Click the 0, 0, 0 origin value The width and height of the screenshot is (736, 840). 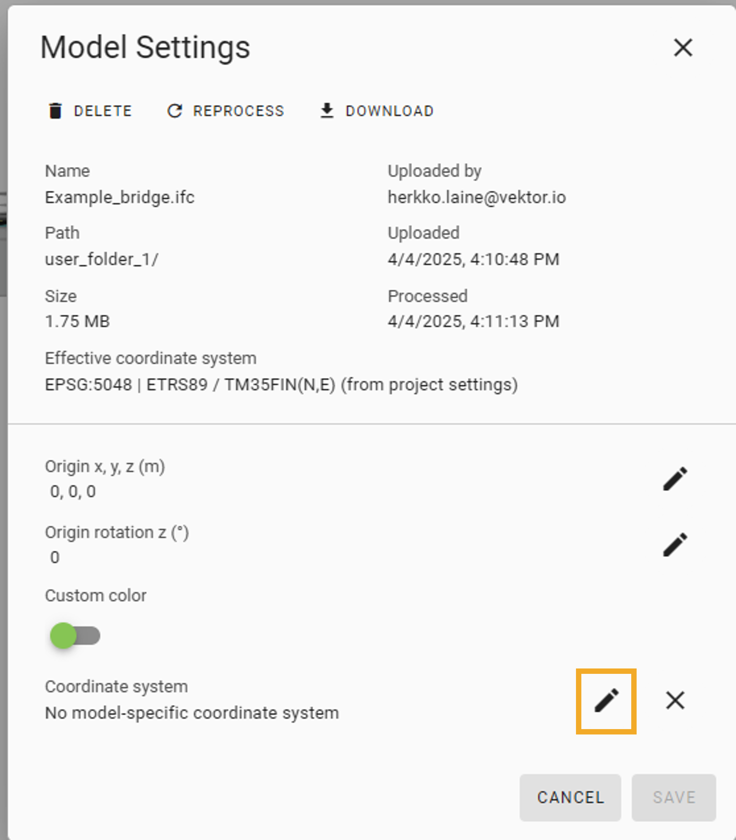click(x=73, y=491)
